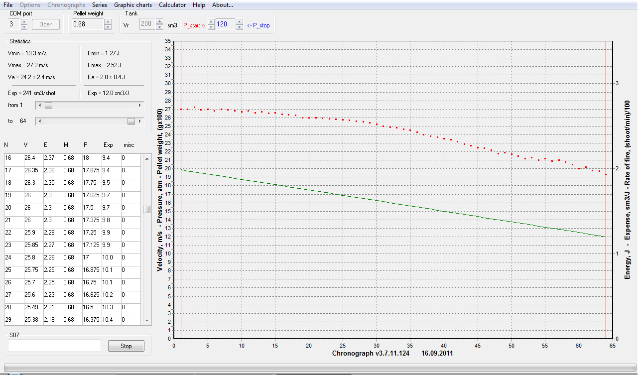Click the 'to' range slider thumb
The image size is (641, 375).
click(x=131, y=122)
